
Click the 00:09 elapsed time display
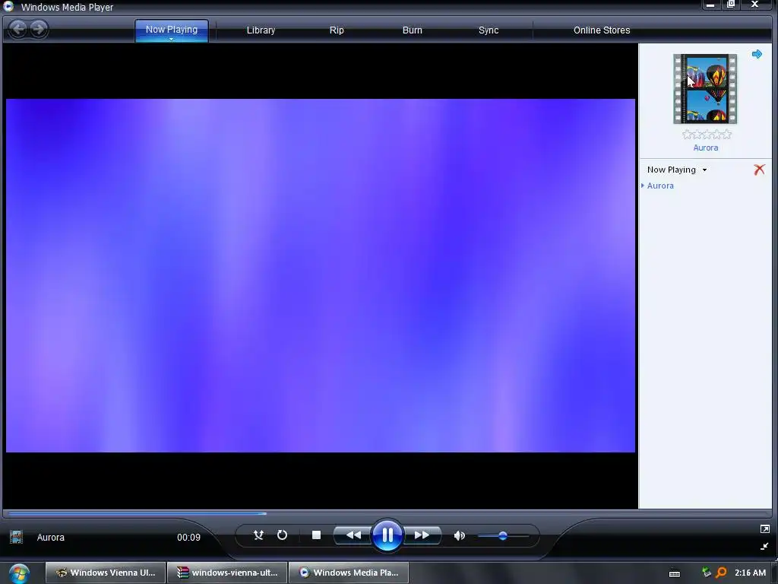(188, 538)
